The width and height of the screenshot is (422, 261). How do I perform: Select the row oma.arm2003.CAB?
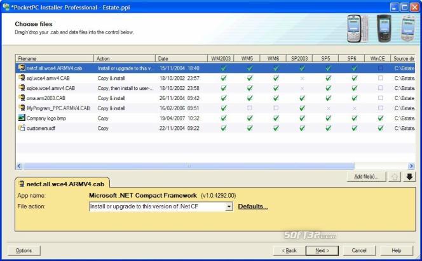point(215,98)
